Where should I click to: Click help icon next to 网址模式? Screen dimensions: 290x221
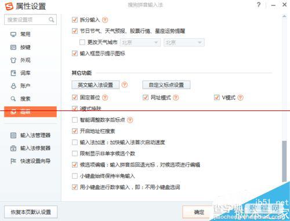pyautogui.click(x=176, y=98)
